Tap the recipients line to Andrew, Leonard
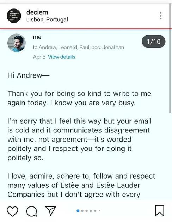The height and width of the screenshot is (222, 172). point(79,47)
